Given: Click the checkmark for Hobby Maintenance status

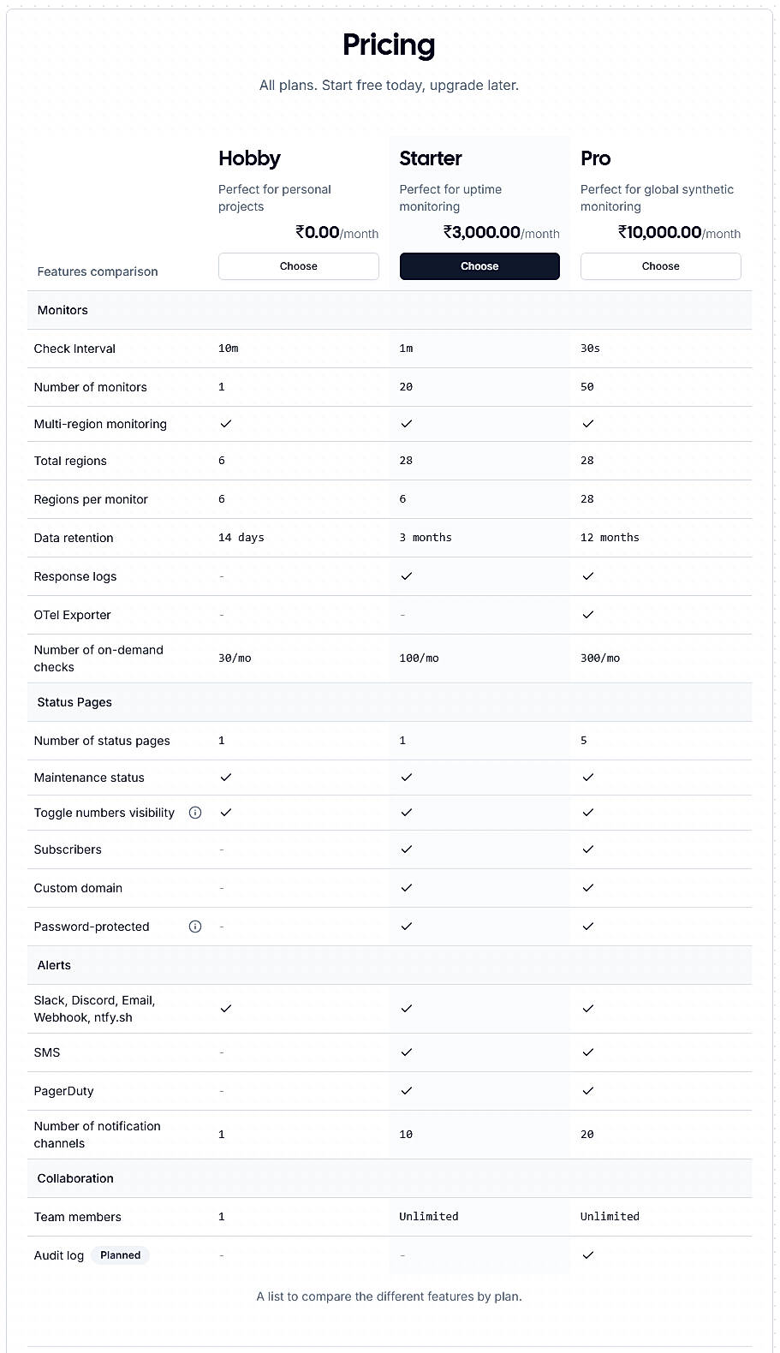Looking at the screenshot, I should [225, 777].
